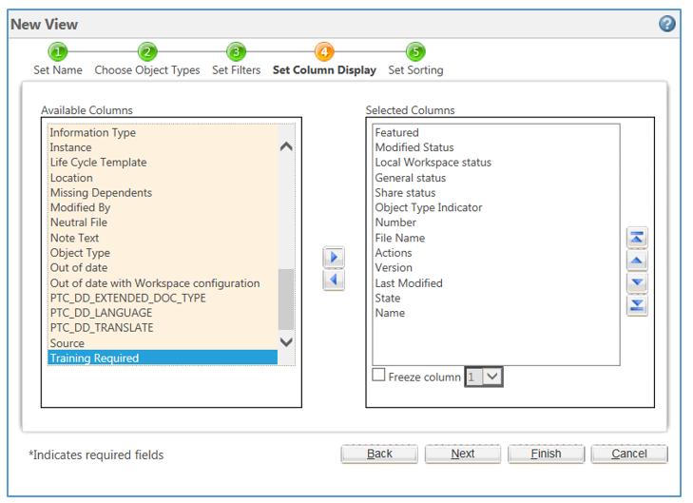
Task: Select Source in Available Columns
Action: 163,343
